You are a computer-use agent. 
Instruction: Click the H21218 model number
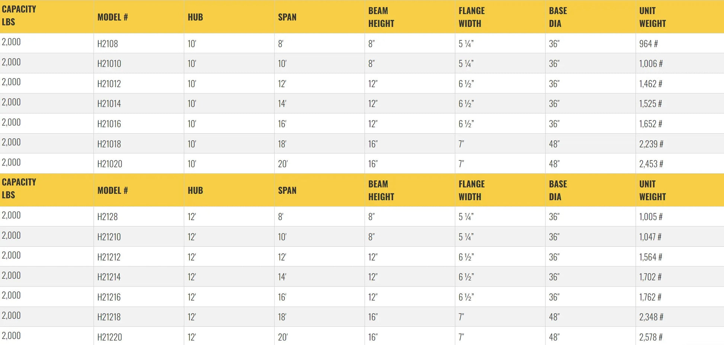pyautogui.click(x=109, y=317)
